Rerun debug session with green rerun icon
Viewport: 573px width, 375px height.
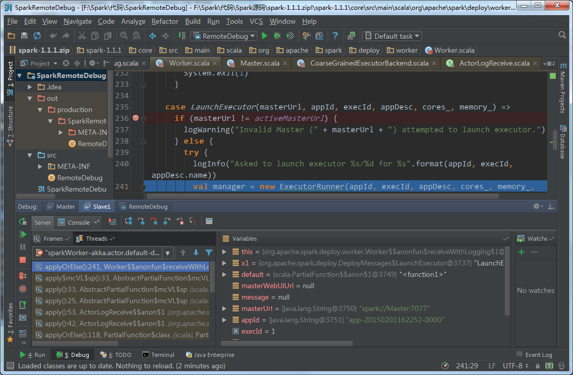point(23,222)
